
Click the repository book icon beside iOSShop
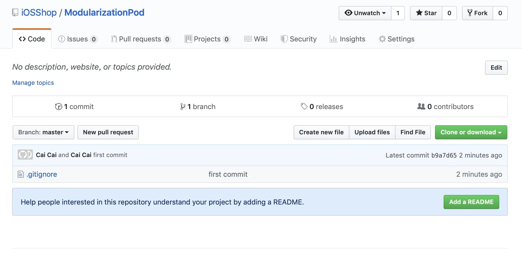(x=15, y=13)
